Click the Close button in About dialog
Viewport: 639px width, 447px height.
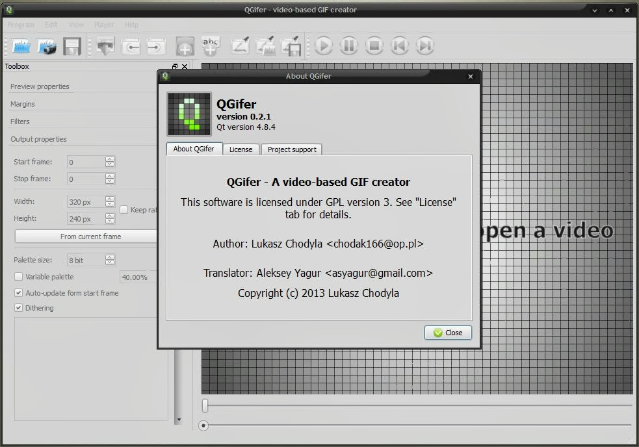tap(448, 333)
